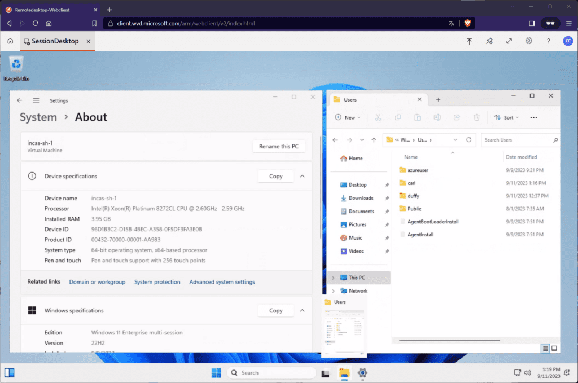Enter full screen in the web client
Viewport: 578px width, 383px height.
click(509, 41)
